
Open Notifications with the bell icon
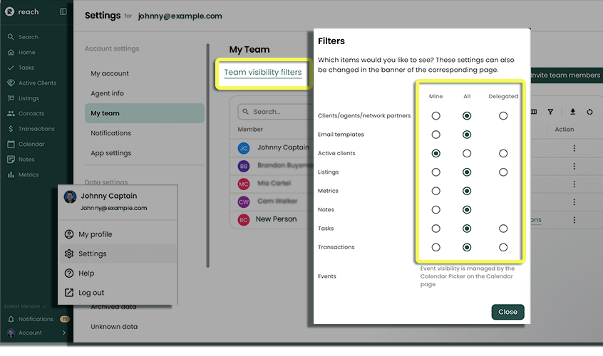[35, 319]
